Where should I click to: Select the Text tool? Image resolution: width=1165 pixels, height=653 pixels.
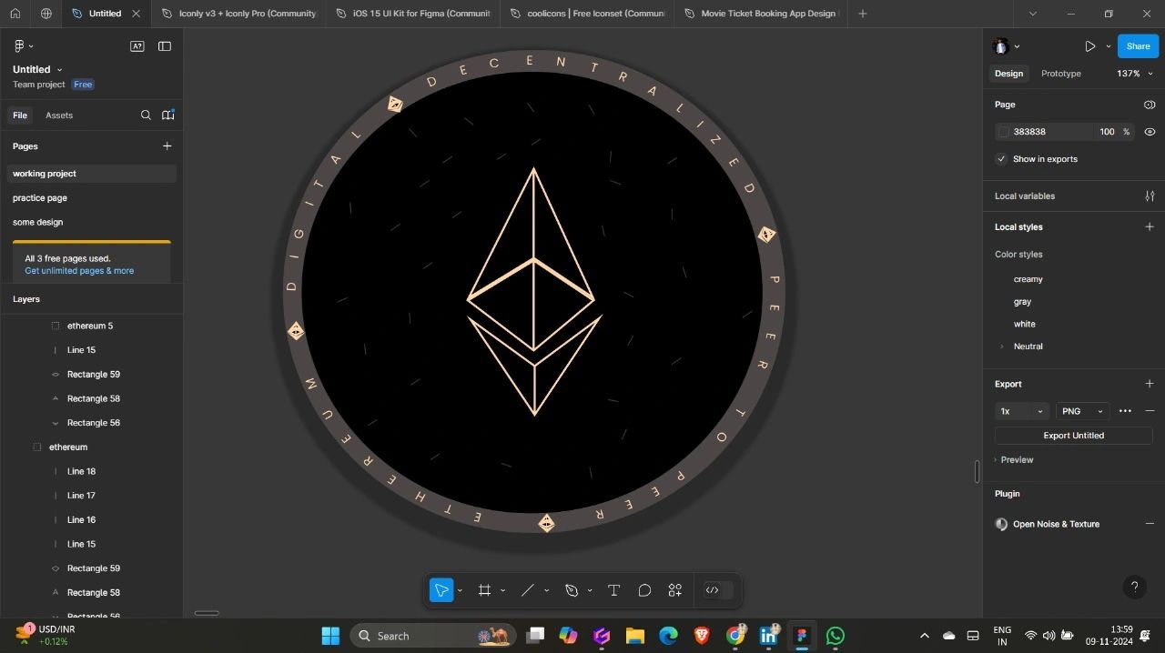613,590
